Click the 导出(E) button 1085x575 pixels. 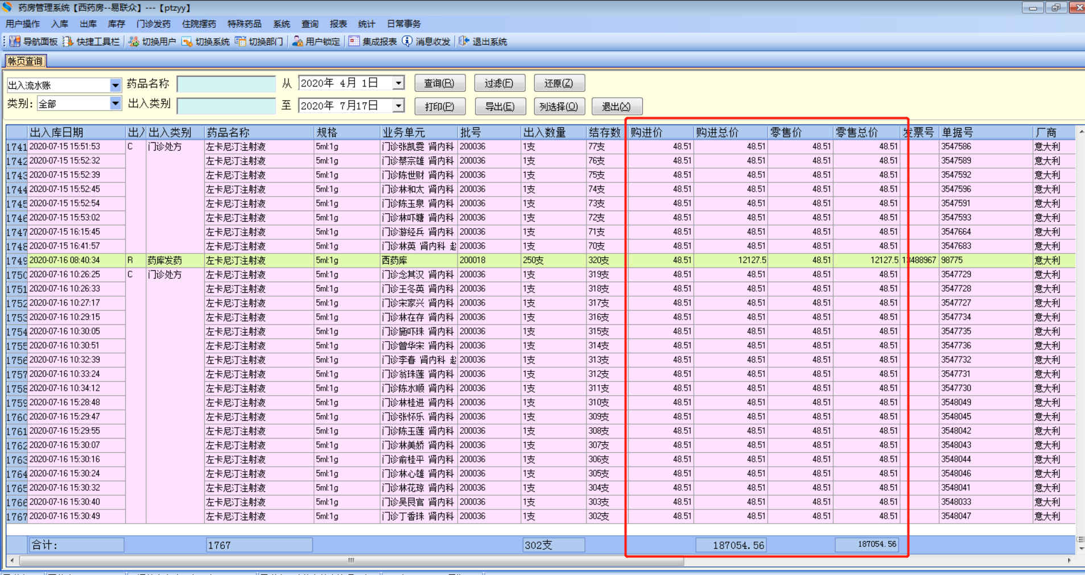tap(500, 106)
